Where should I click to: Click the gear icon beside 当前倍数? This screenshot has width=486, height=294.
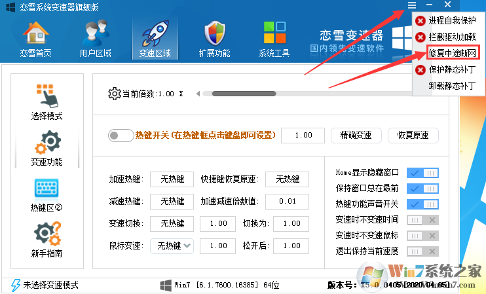(x=115, y=94)
